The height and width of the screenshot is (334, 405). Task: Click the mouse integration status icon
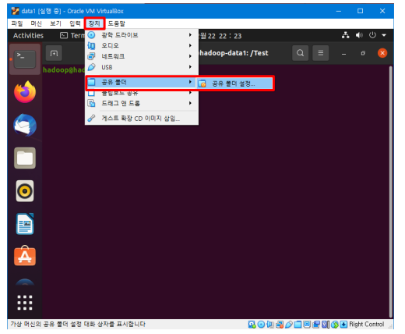click(x=335, y=325)
